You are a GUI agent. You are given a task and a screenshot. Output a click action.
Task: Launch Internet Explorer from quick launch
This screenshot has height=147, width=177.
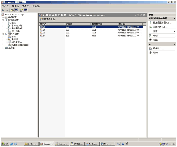click(x=12, y=144)
